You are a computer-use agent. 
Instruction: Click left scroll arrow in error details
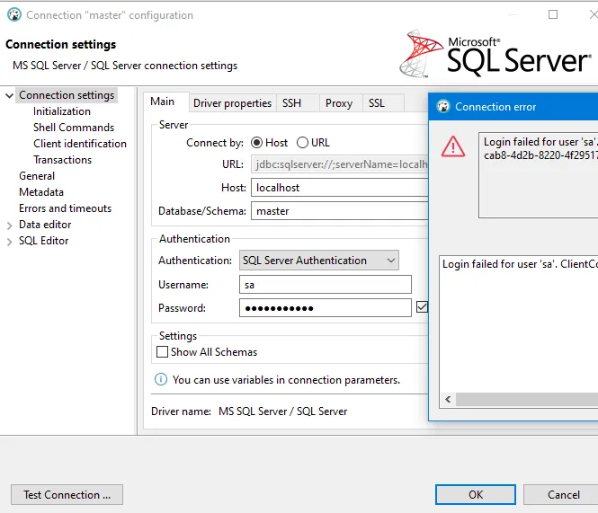[x=448, y=400]
